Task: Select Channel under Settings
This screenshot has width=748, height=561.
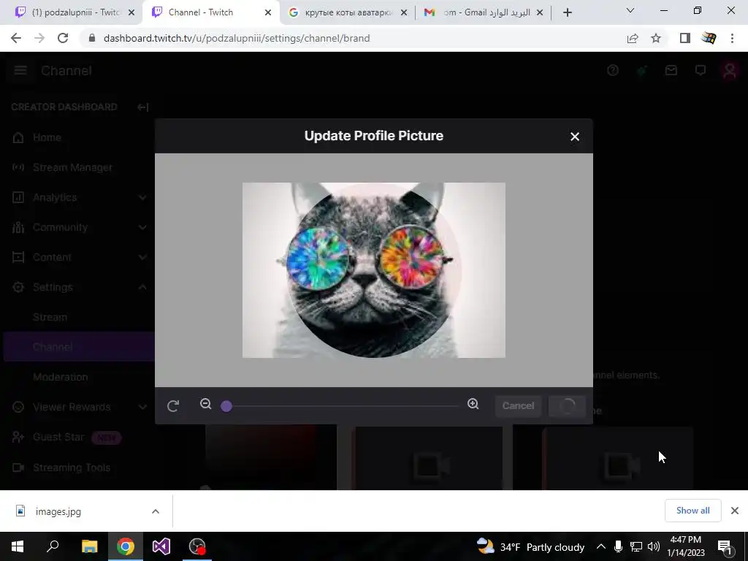Action: point(79,347)
